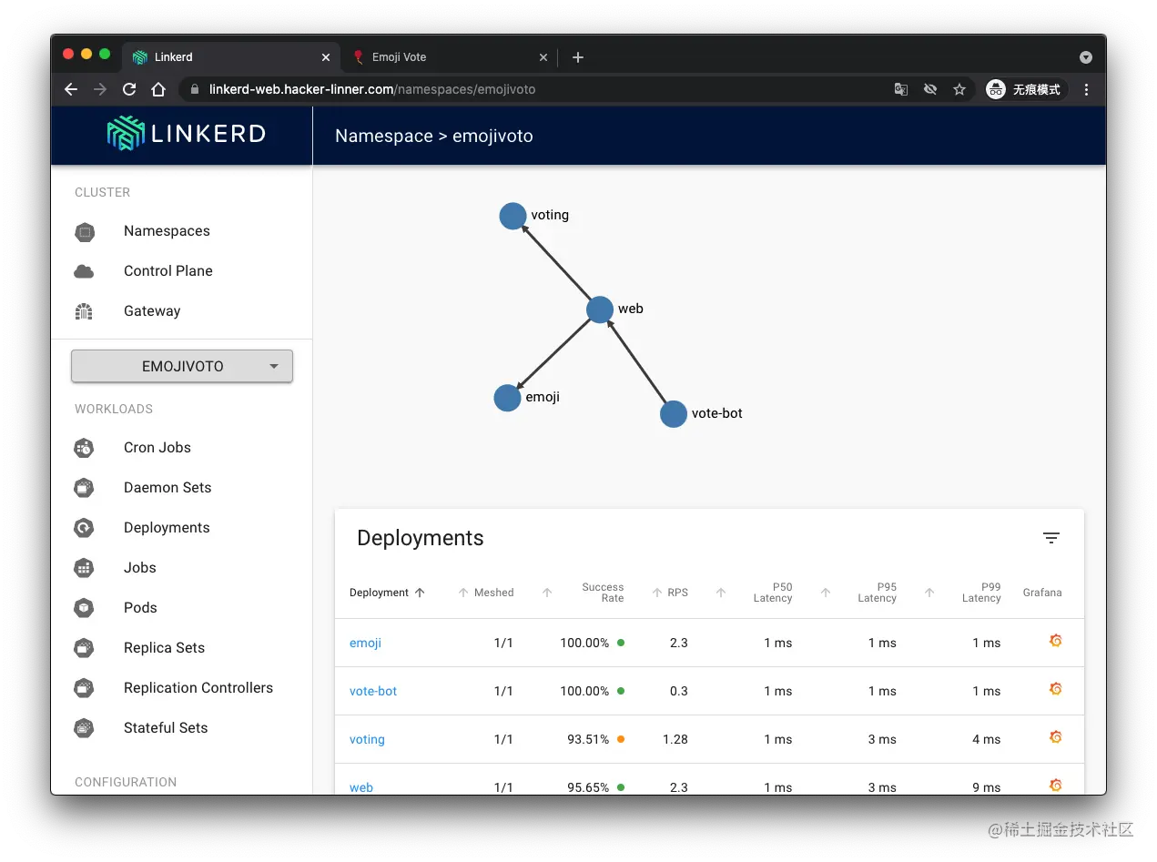Click the Cron Jobs icon

[x=84, y=448]
